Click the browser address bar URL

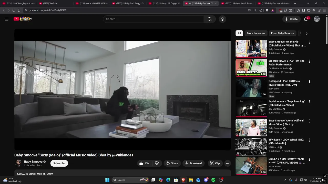48,10
